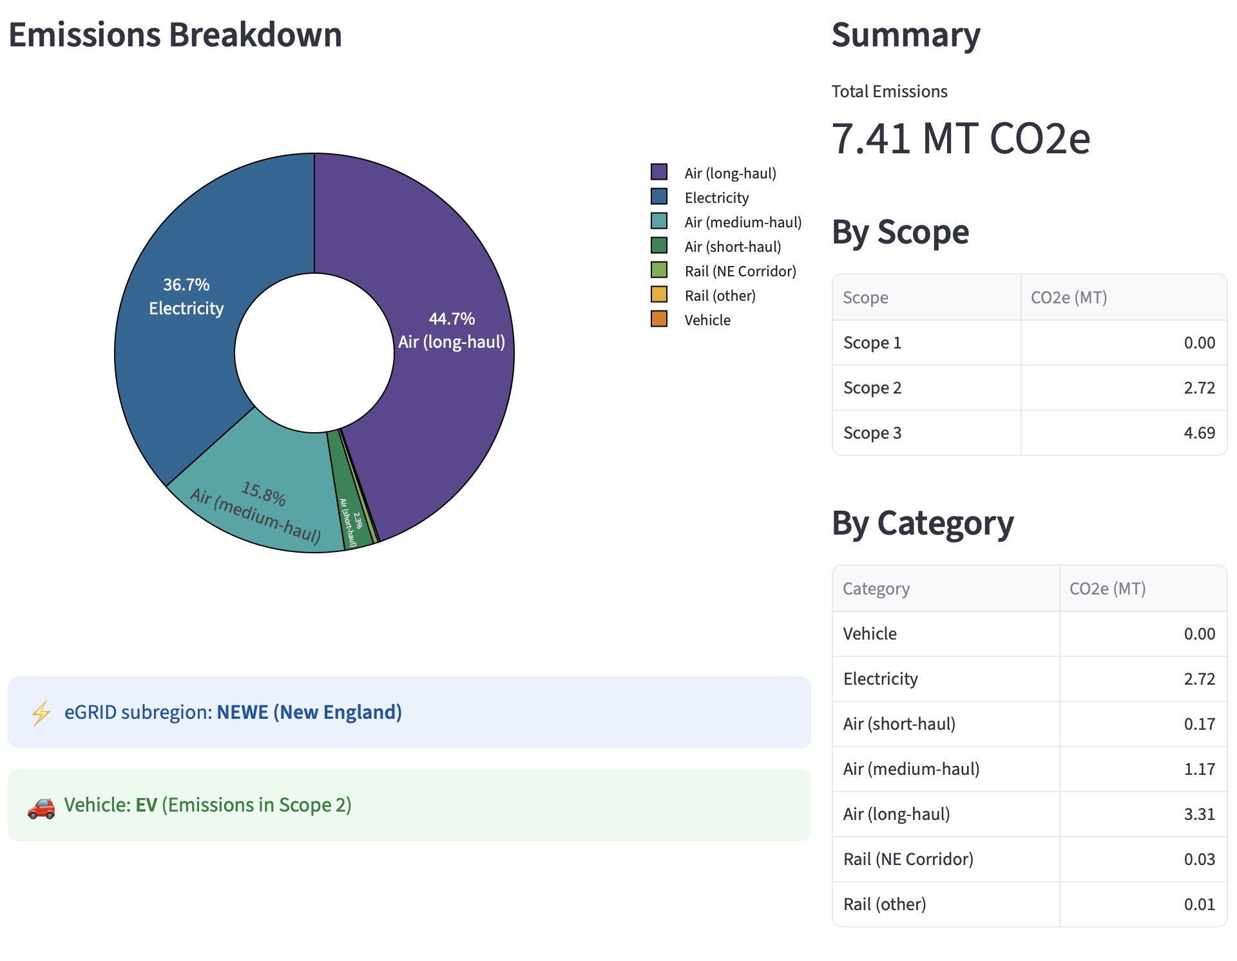Toggle the Vehicle legend entry off
This screenshot has width=1237, height=961.
coord(707,319)
